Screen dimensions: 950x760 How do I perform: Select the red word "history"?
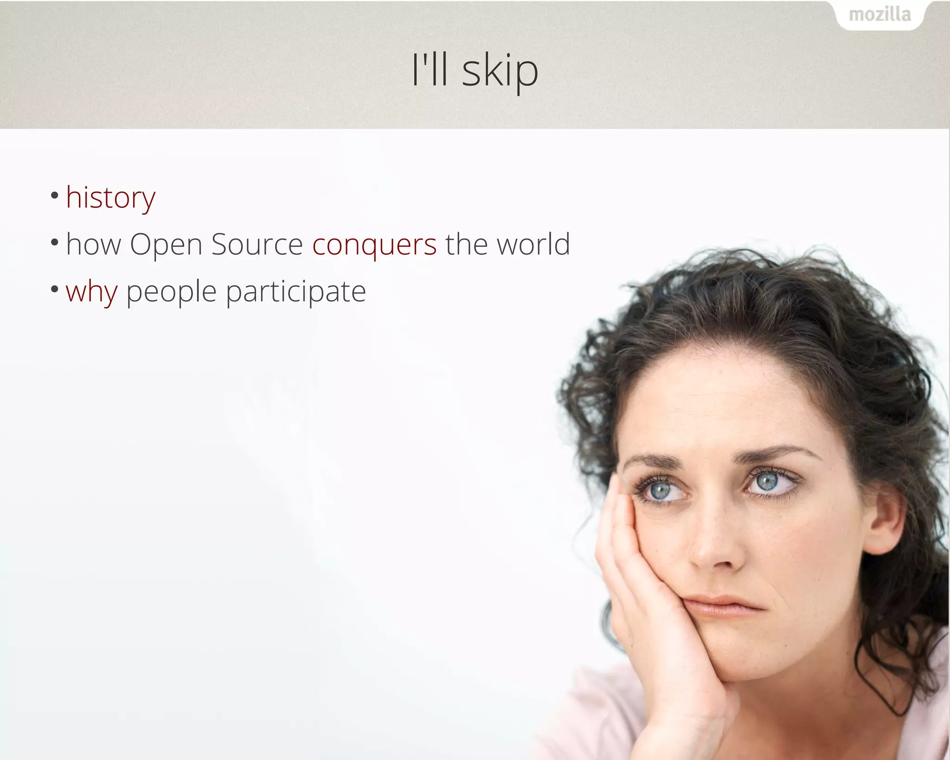pos(110,198)
